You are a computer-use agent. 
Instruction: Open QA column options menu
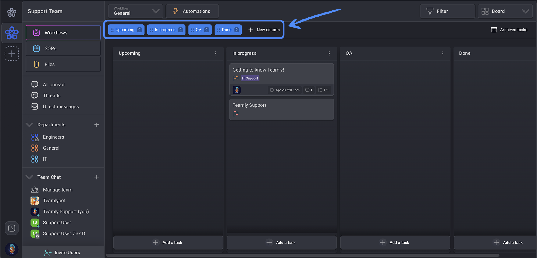click(443, 53)
